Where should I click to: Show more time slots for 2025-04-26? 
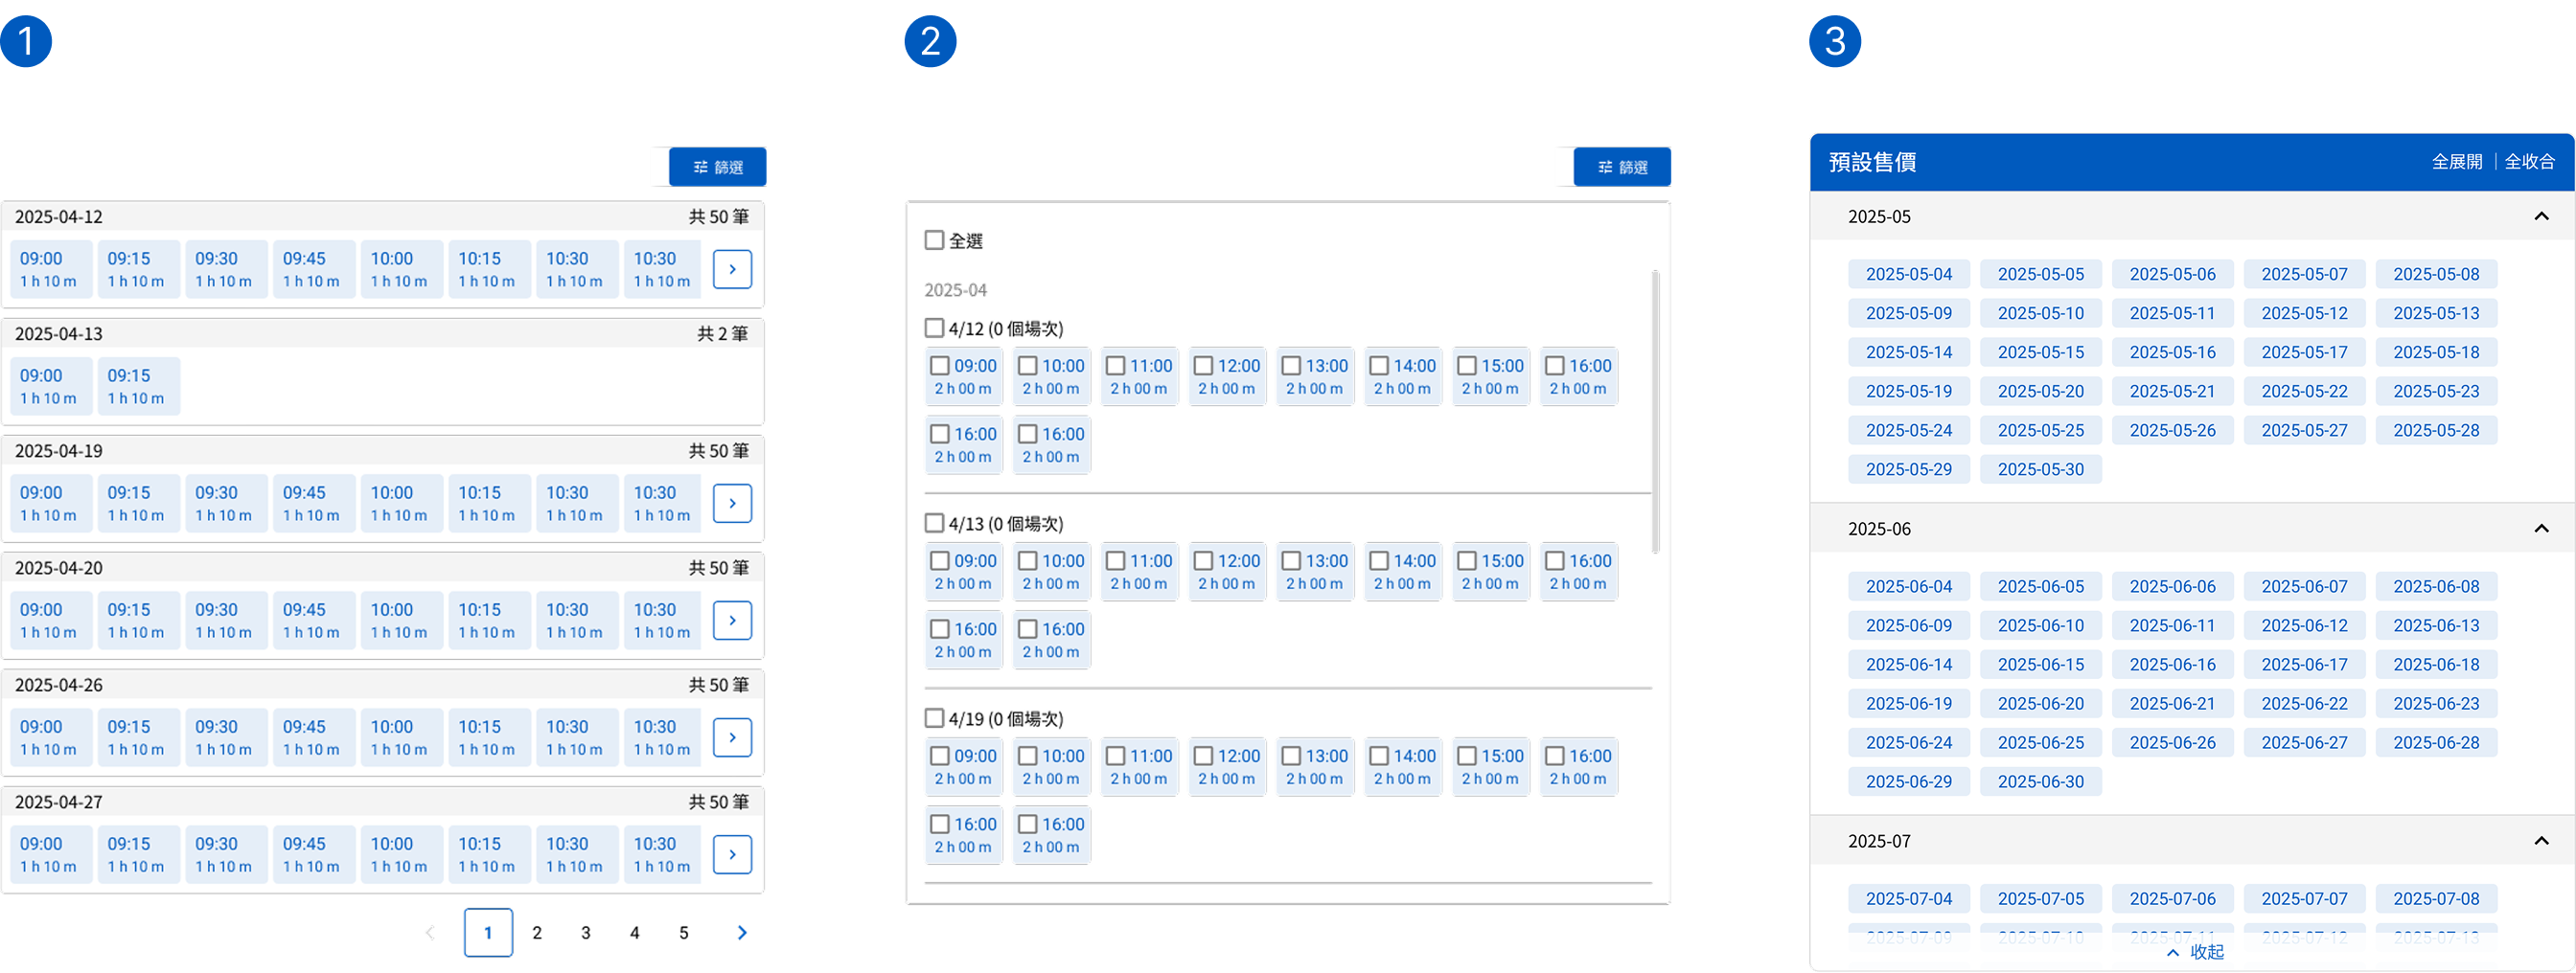pyautogui.click(x=732, y=737)
